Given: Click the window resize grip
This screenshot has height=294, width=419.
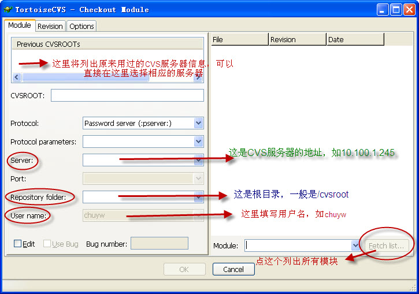Looking at the screenshot, I should 413,288.
